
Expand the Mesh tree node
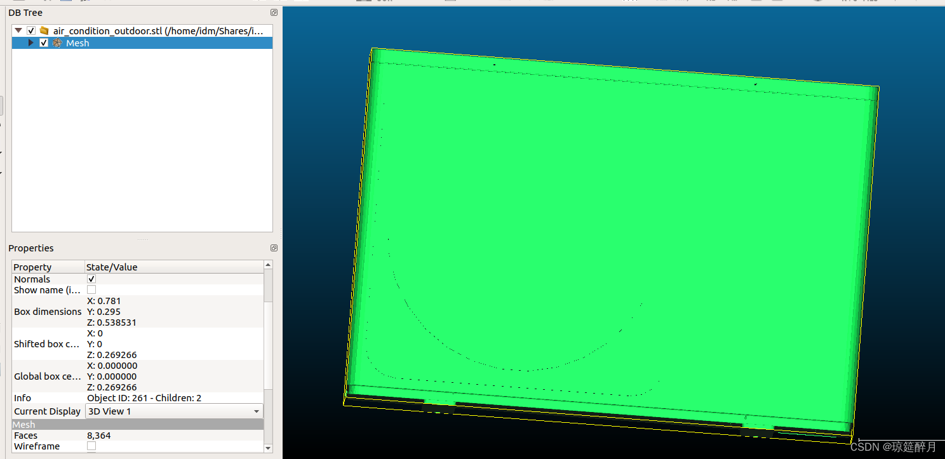click(x=30, y=43)
